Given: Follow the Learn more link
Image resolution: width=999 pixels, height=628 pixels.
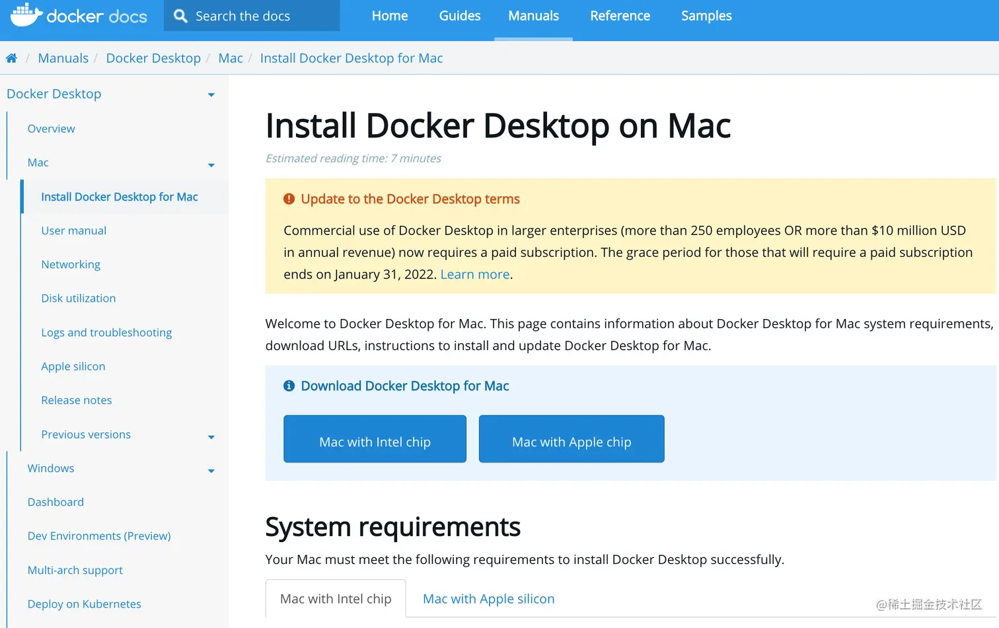Looking at the screenshot, I should (475, 274).
